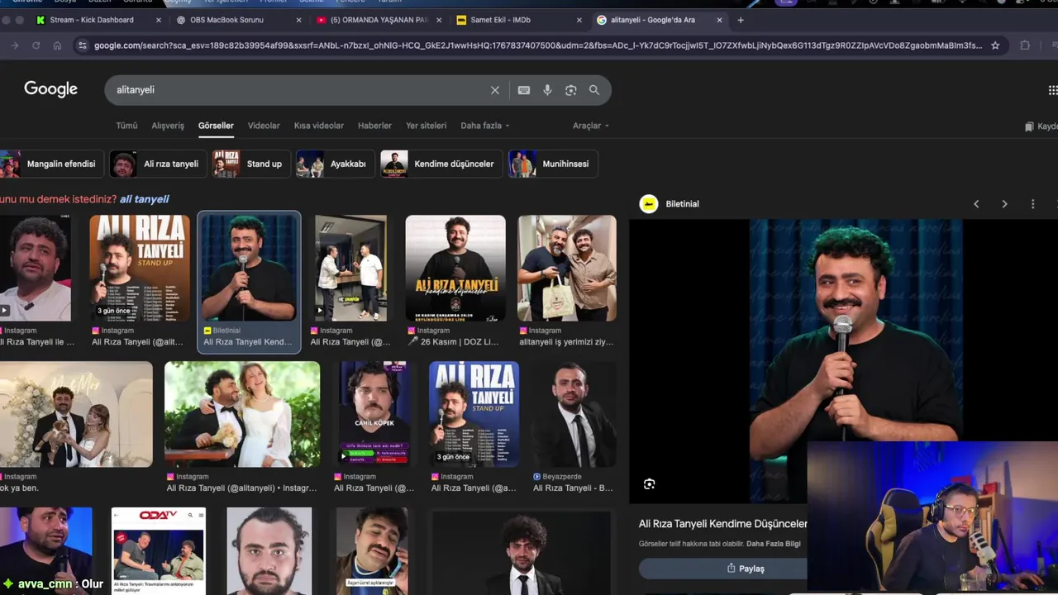Expand the Daha fazla dropdown
The height and width of the screenshot is (595, 1058).
[484, 126]
